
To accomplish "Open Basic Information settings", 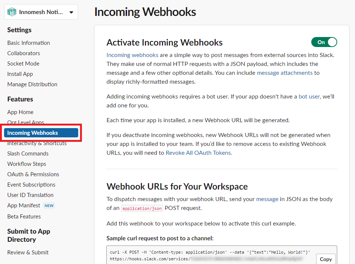I will 29,43.
